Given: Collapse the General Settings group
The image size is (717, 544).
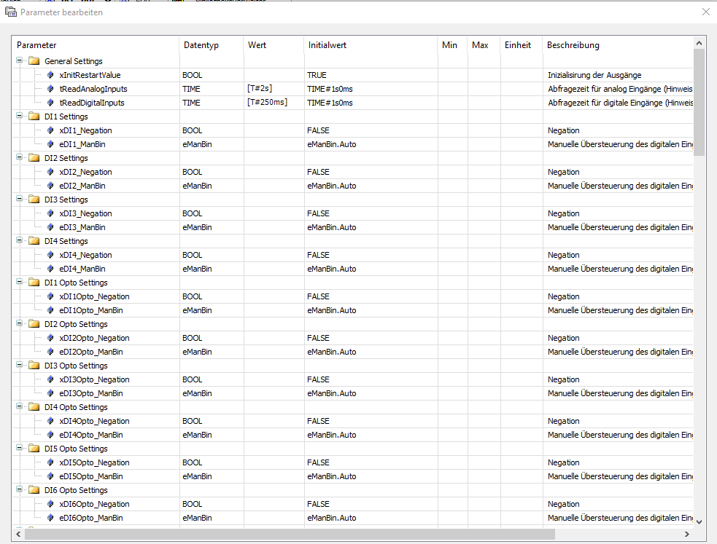Looking at the screenshot, I should [19, 60].
